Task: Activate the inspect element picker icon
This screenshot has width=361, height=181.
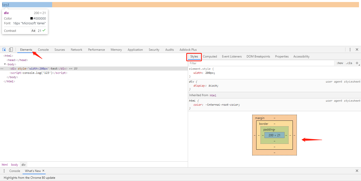Action: tap(4, 49)
